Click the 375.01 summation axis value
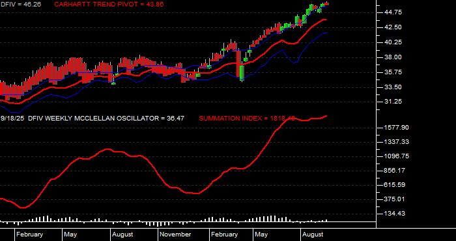456x241 pixels. (x=395, y=199)
